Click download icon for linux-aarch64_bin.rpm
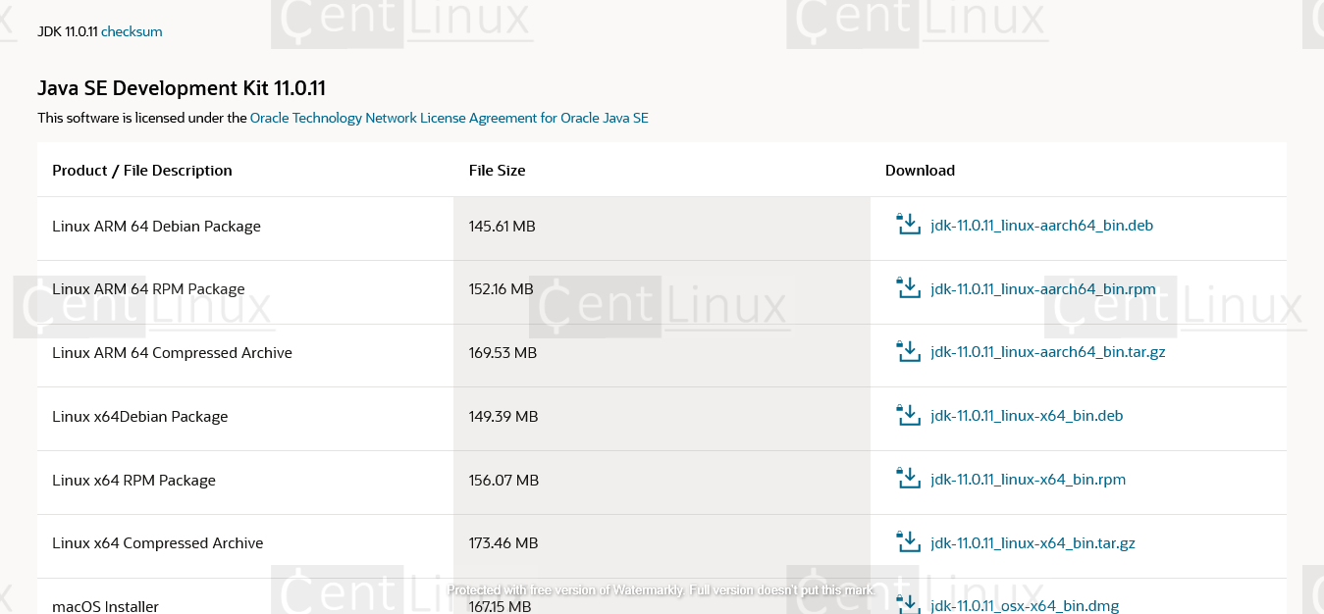Image resolution: width=1324 pixels, height=614 pixels. coord(909,288)
